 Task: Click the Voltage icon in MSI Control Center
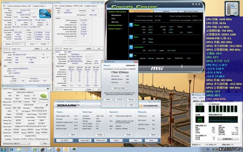point(131,25)
